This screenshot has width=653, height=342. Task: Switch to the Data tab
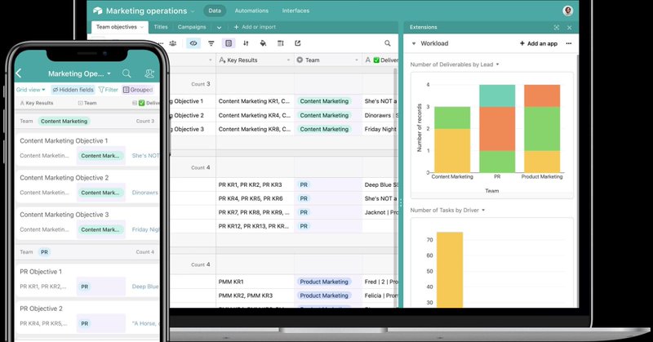tap(215, 11)
